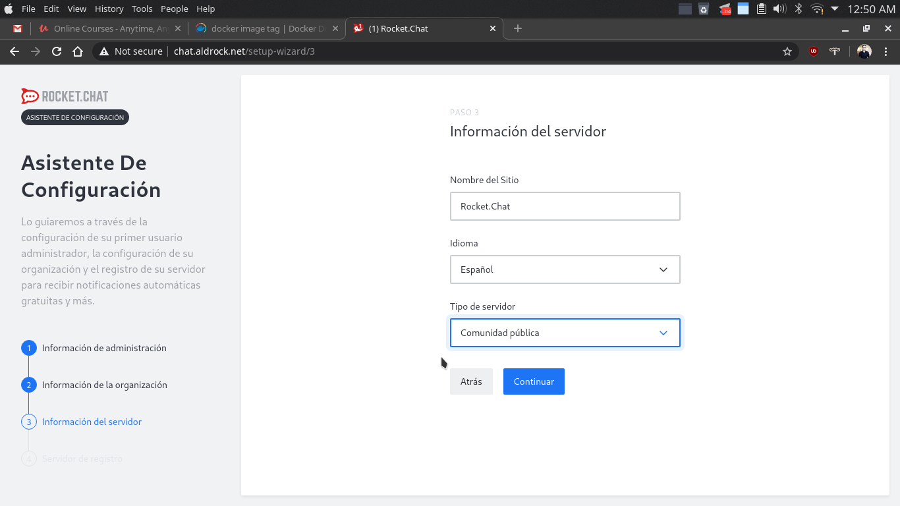Select step 2 Información de la organización
This screenshot has height=506, width=900.
pyautogui.click(x=94, y=385)
